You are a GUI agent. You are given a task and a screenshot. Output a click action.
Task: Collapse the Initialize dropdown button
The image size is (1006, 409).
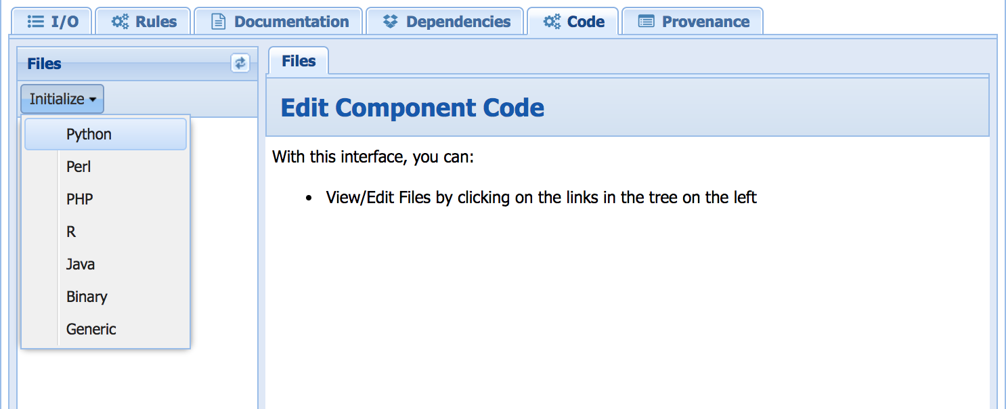click(x=62, y=99)
